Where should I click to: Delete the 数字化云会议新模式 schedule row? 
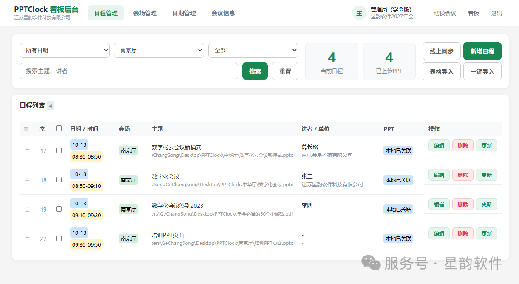[x=463, y=145]
